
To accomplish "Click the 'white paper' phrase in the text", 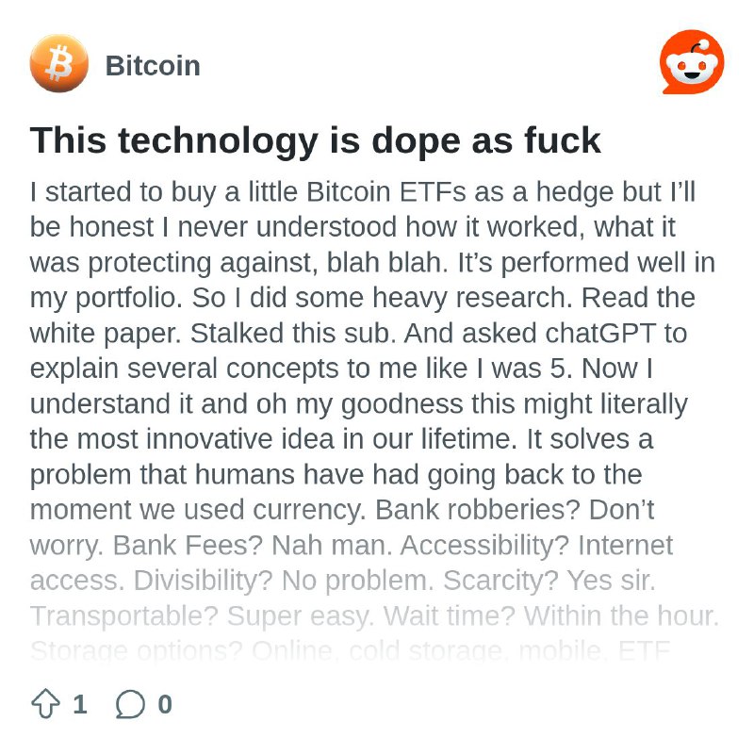I will pyautogui.click(x=106, y=334).
